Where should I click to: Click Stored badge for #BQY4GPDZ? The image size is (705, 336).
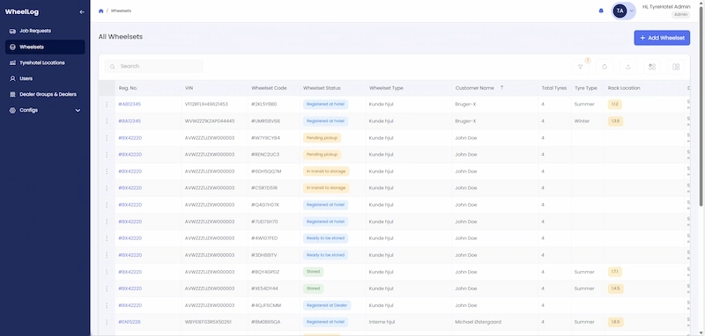314,272
